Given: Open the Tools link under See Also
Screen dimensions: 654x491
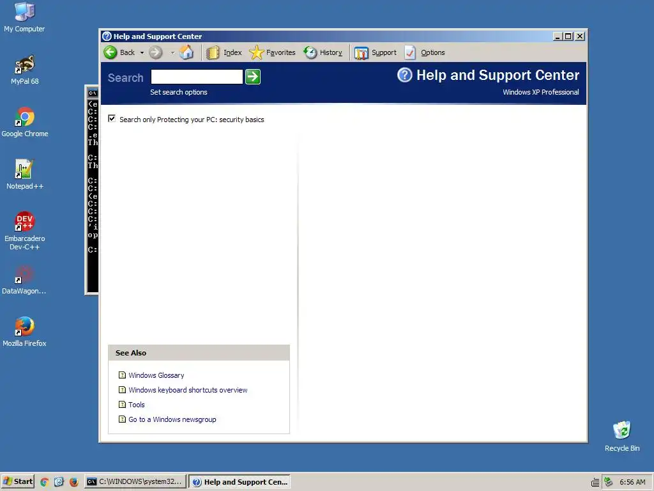Looking at the screenshot, I should 137,405.
